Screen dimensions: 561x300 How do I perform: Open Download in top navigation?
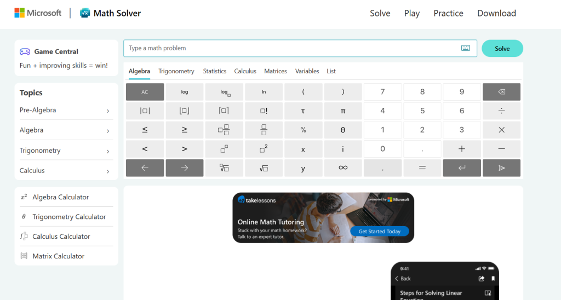pyautogui.click(x=496, y=13)
